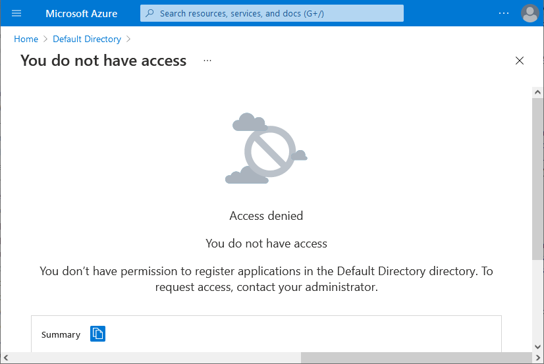Click the magnifier icon in the search box
The width and height of the screenshot is (544, 364).
150,13
